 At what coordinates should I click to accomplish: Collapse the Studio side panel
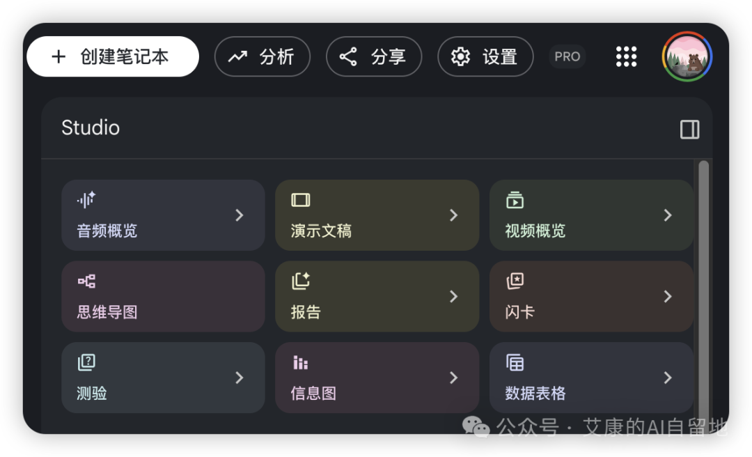(689, 129)
